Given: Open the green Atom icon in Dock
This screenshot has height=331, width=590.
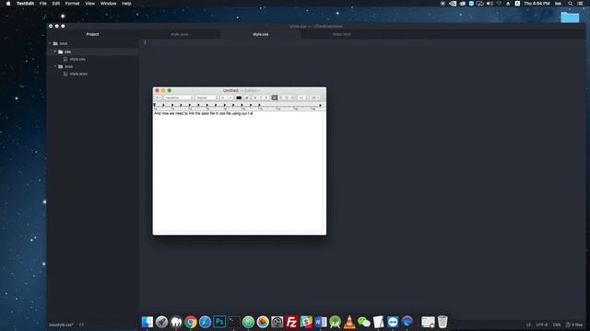Looking at the screenshot, I should coord(248,322).
